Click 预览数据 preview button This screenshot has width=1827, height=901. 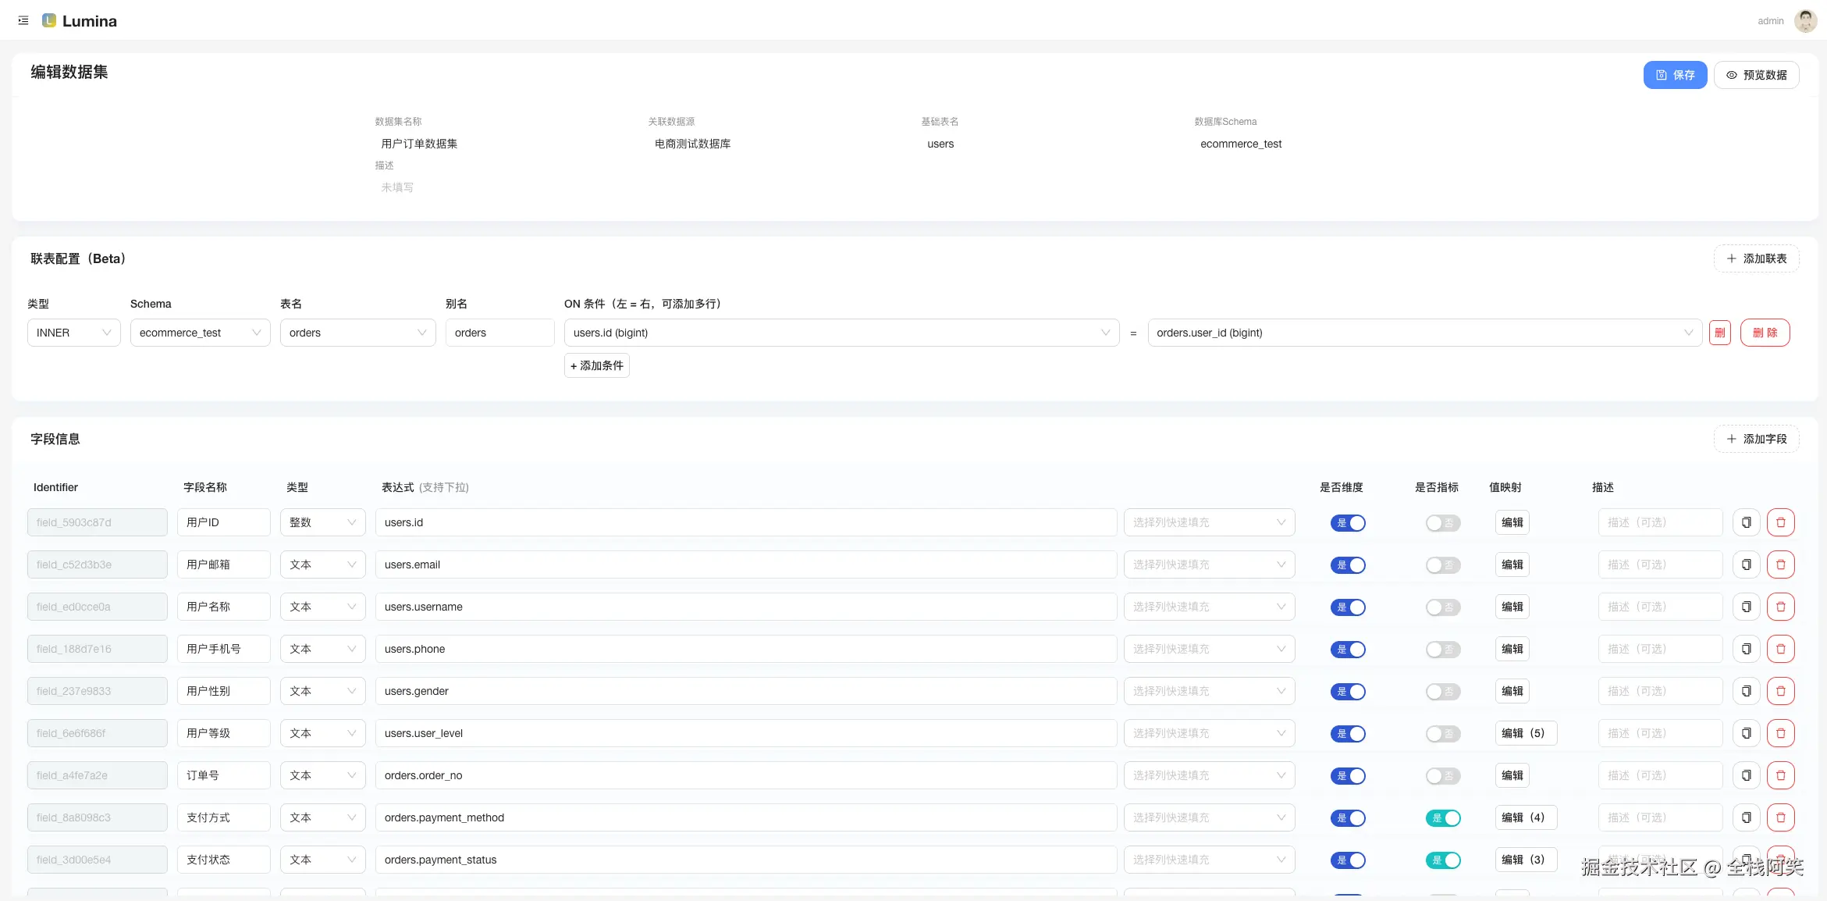tap(1756, 75)
